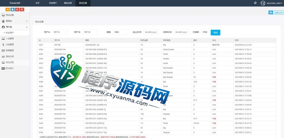
Task: Select 投注记录 in the top navigation bar
Action: [83, 3]
